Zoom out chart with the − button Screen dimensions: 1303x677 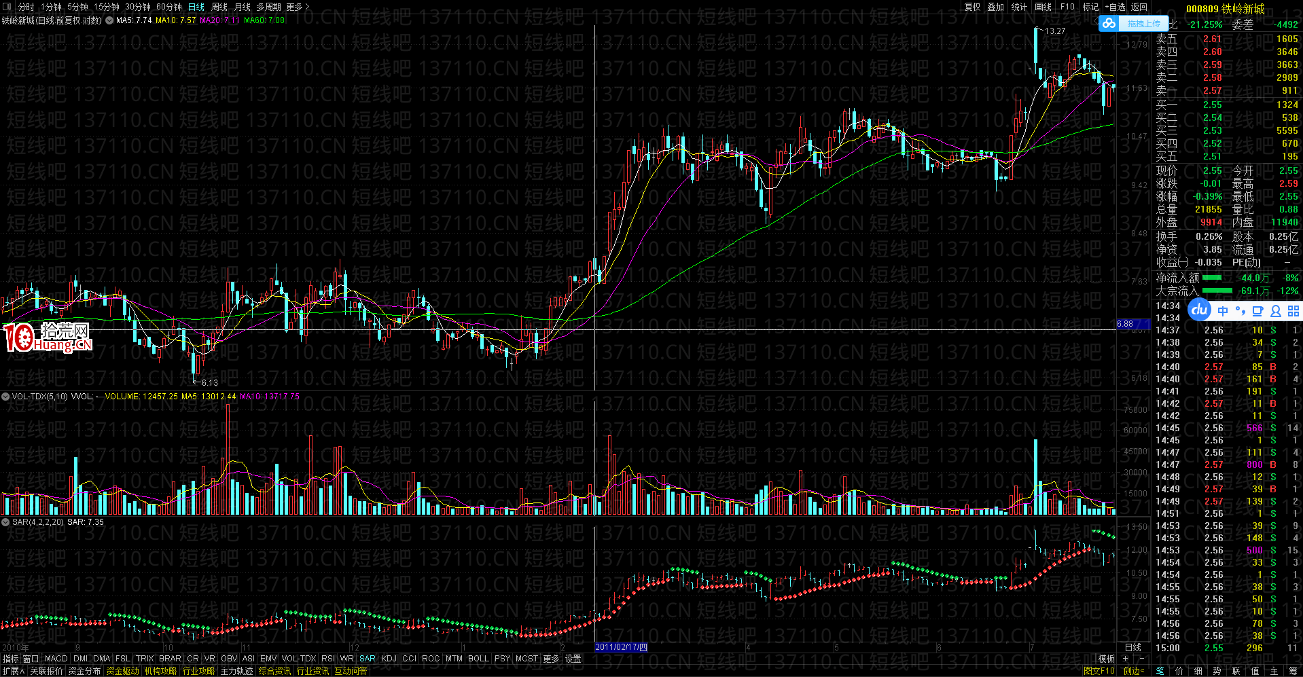coord(1141,659)
